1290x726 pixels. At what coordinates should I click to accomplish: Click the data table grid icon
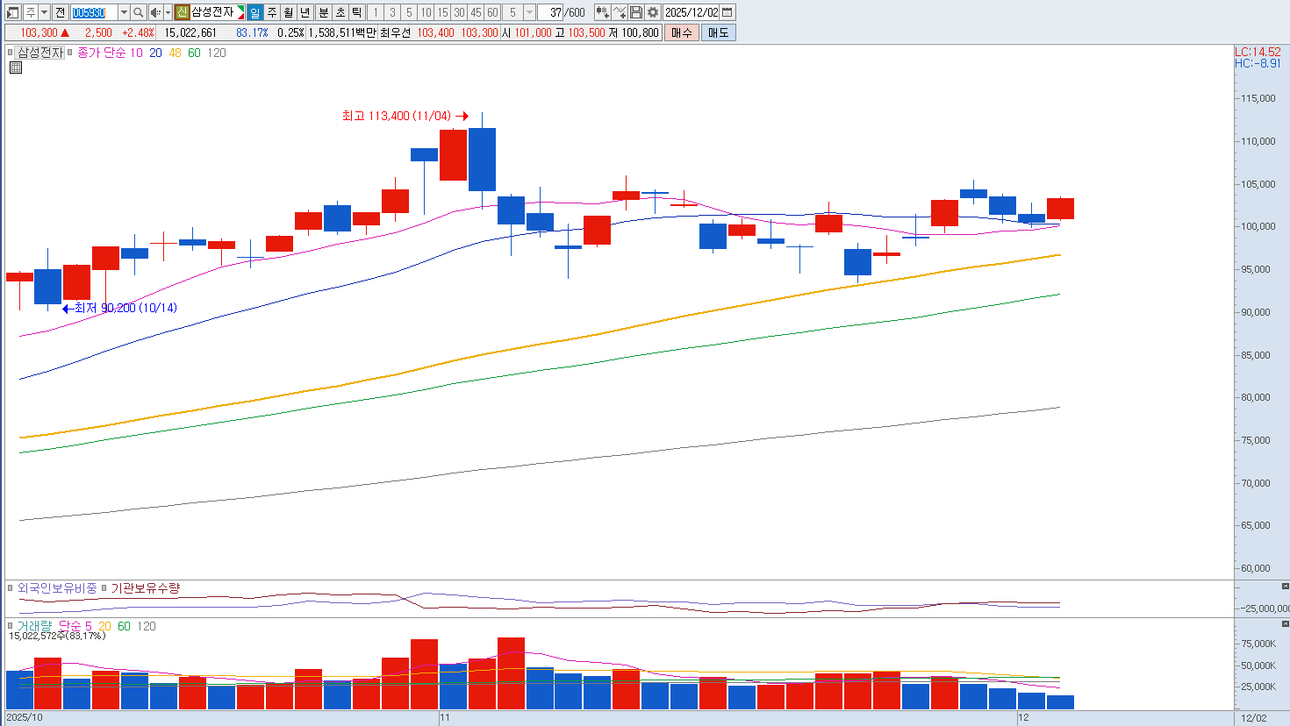click(x=16, y=68)
